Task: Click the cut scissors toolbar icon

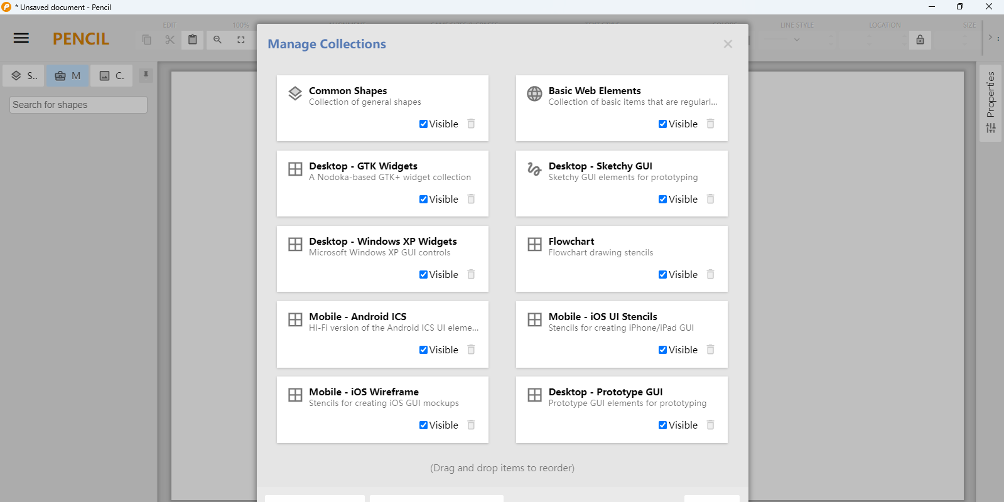Action: [170, 40]
